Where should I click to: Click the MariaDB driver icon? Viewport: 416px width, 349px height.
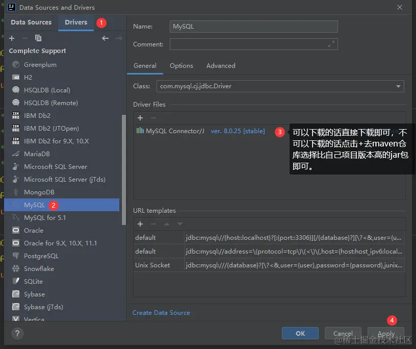point(16,154)
